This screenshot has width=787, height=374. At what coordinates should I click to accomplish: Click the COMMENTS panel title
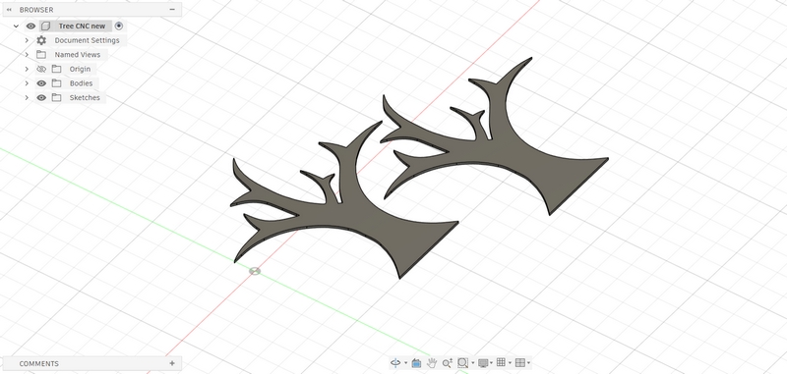[x=38, y=363]
